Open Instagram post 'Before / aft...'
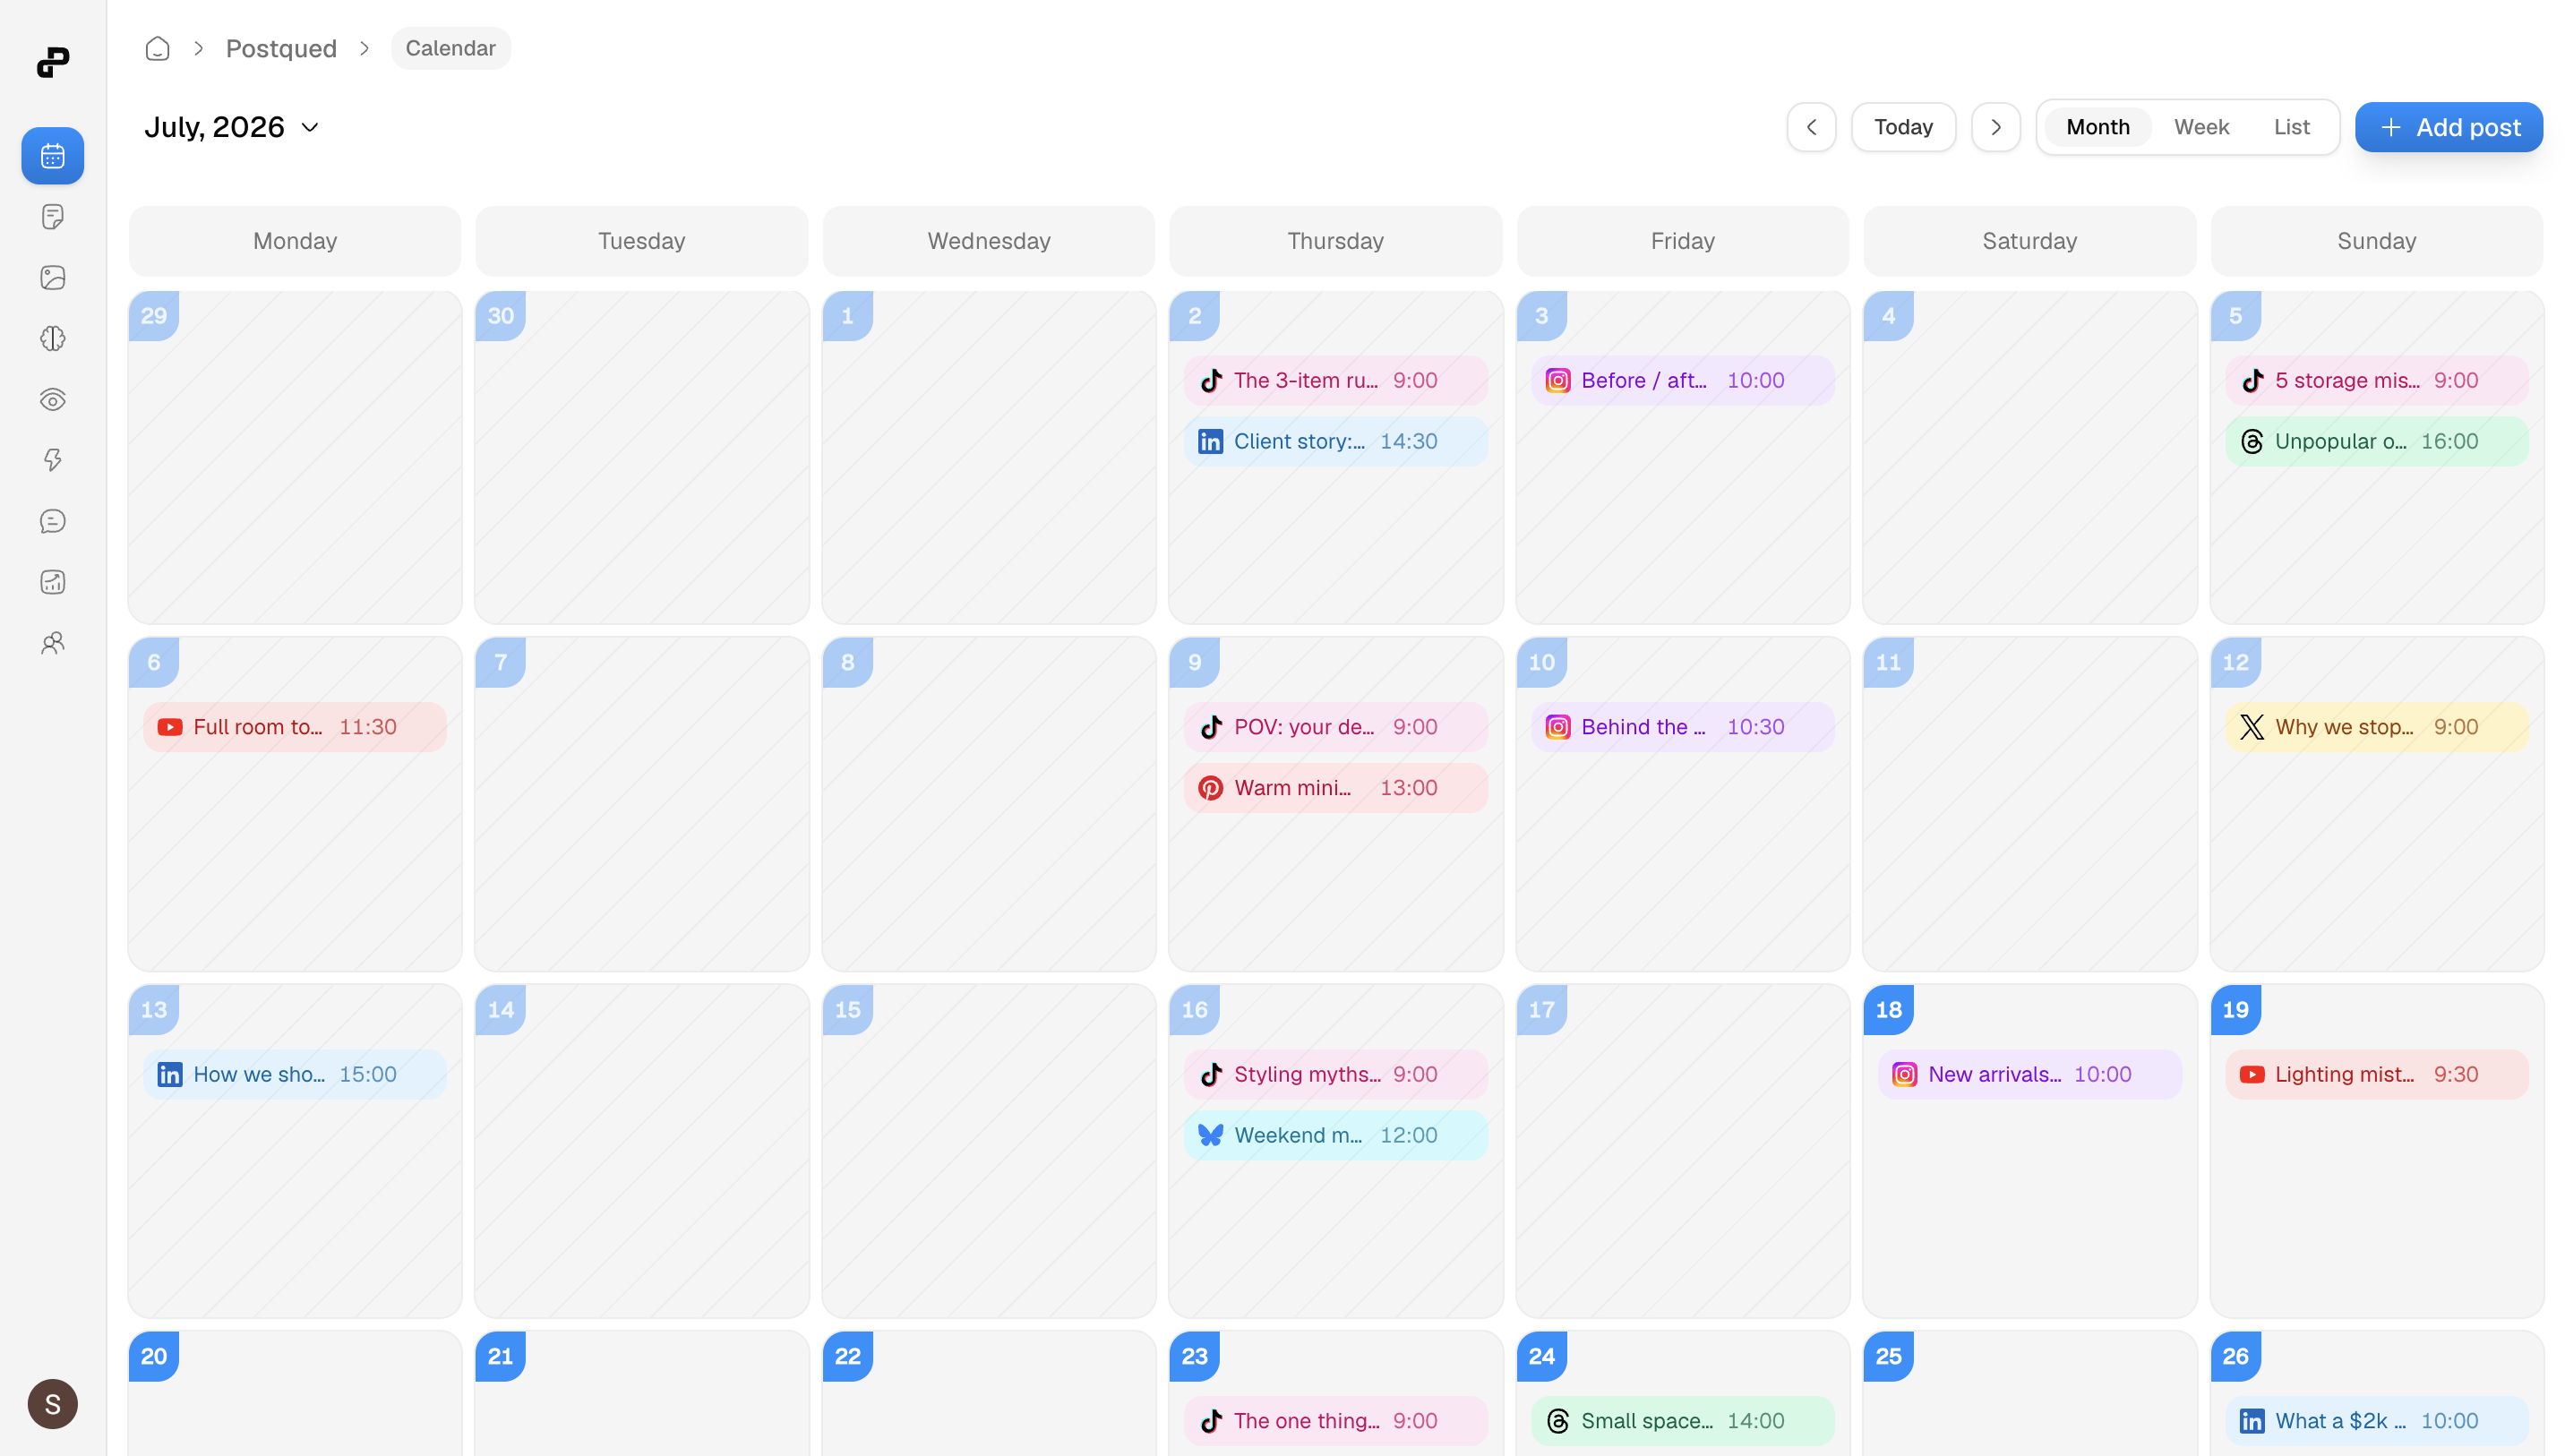The width and height of the screenshot is (2565, 1456). pyautogui.click(x=1682, y=380)
